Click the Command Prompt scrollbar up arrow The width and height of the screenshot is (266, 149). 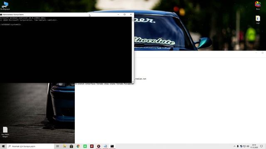point(133,18)
